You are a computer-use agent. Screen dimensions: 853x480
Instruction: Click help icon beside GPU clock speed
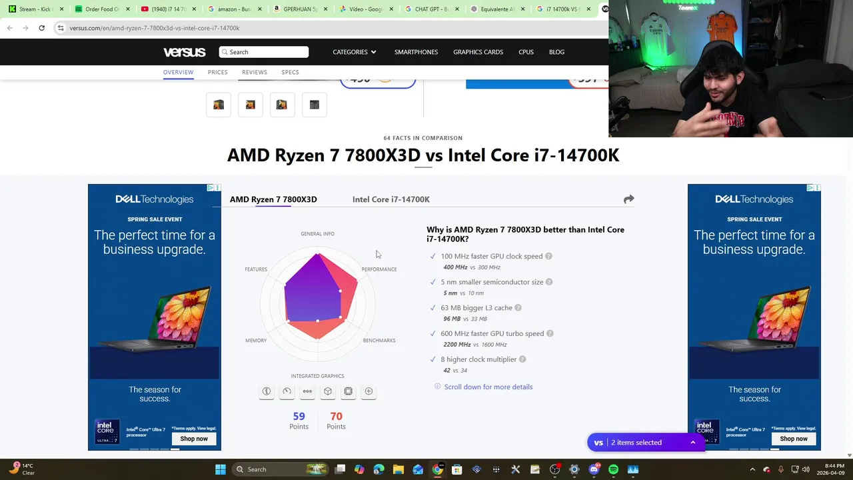548,256
